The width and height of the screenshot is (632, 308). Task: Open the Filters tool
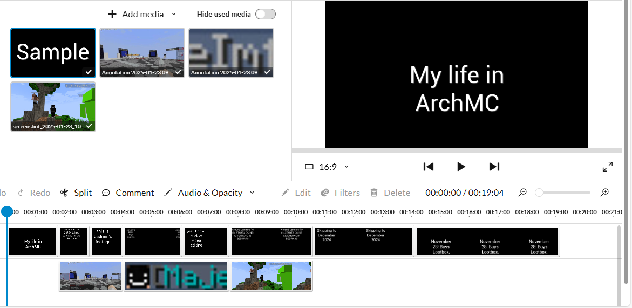tap(340, 193)
